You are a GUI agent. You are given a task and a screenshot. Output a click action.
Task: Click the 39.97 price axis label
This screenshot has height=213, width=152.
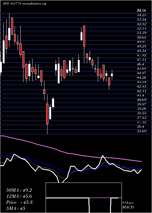[x=142, y=104]
